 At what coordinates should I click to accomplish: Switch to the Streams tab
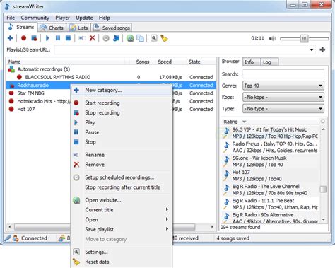click(20, 27)
